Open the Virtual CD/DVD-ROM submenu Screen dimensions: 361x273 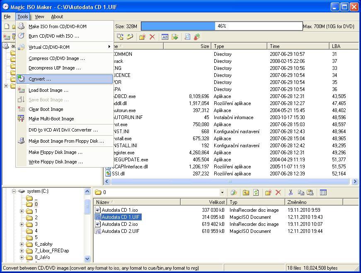65,47
